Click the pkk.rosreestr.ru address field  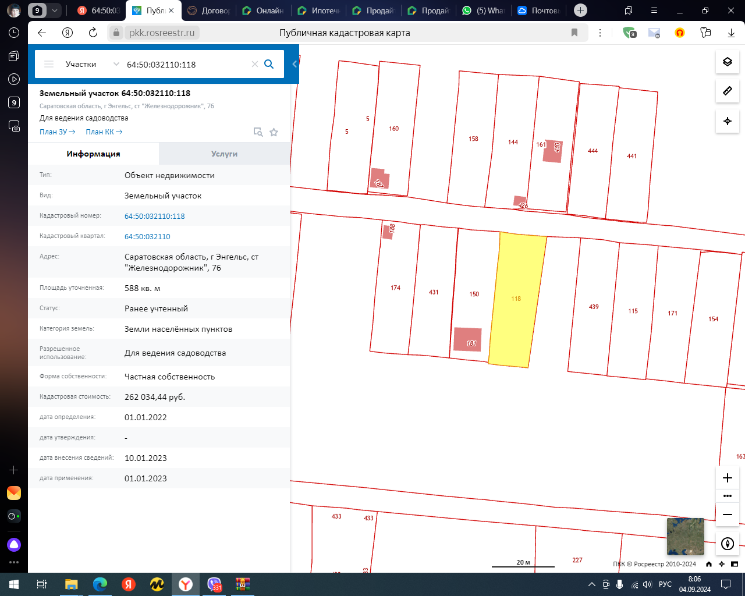coord(162,33)
